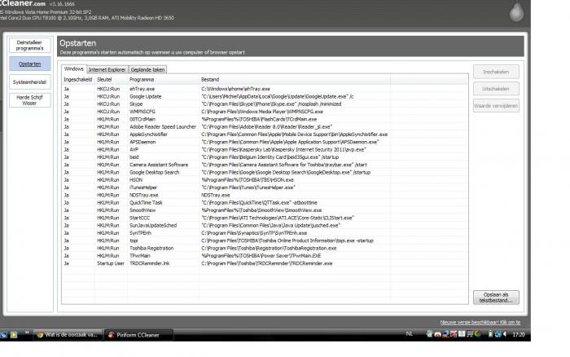Select the HSON startup entry
Viewport: 570px width, 357px height.
click(x=265, y=180)
